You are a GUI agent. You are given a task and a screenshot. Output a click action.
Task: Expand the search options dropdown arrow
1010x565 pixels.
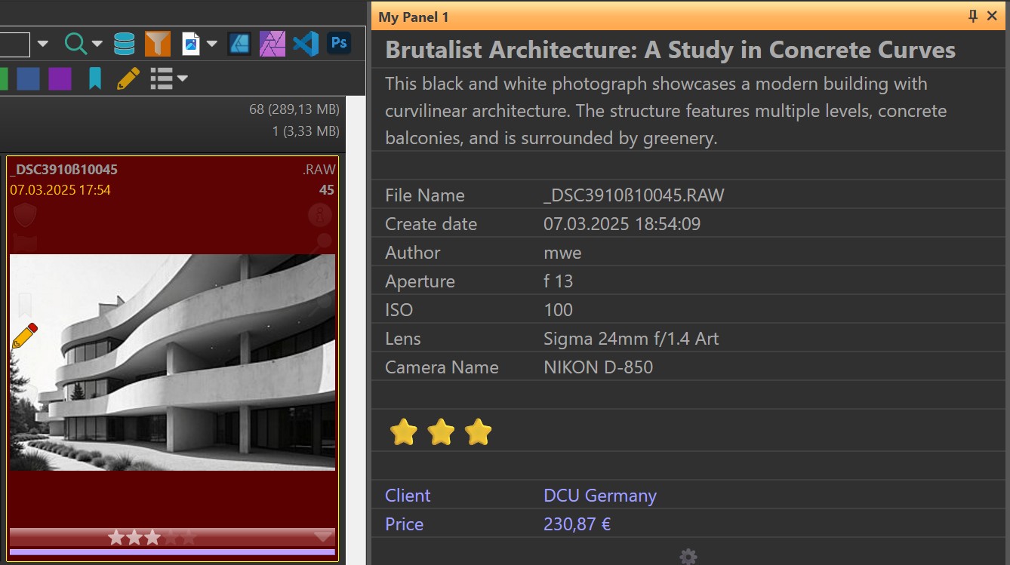(x=97, y=44)
